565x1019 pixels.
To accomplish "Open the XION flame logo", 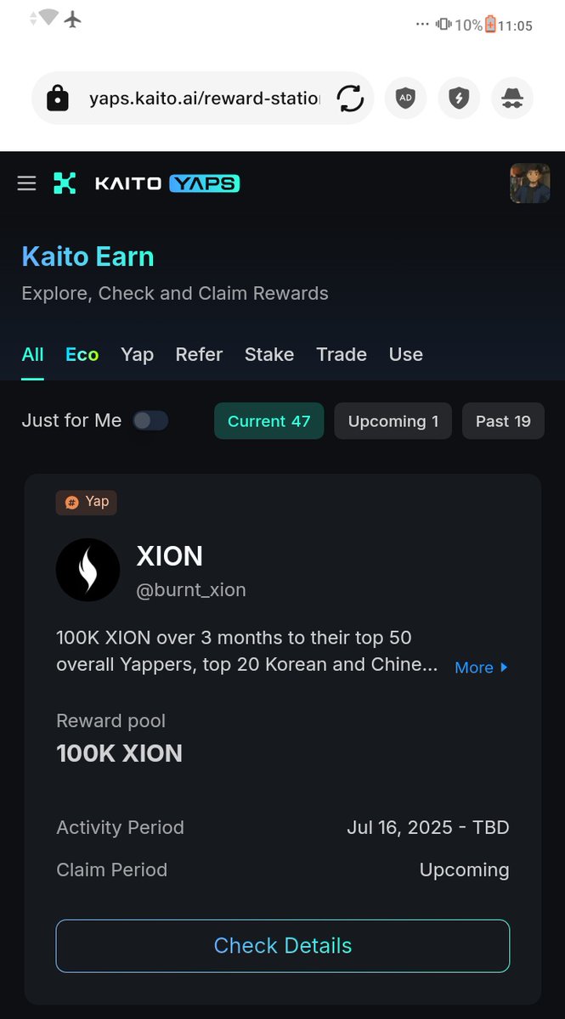I will pos(88,570).
